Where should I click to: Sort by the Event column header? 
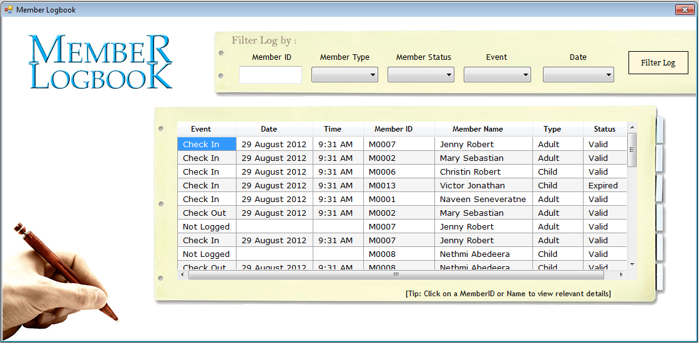[201, 129]
